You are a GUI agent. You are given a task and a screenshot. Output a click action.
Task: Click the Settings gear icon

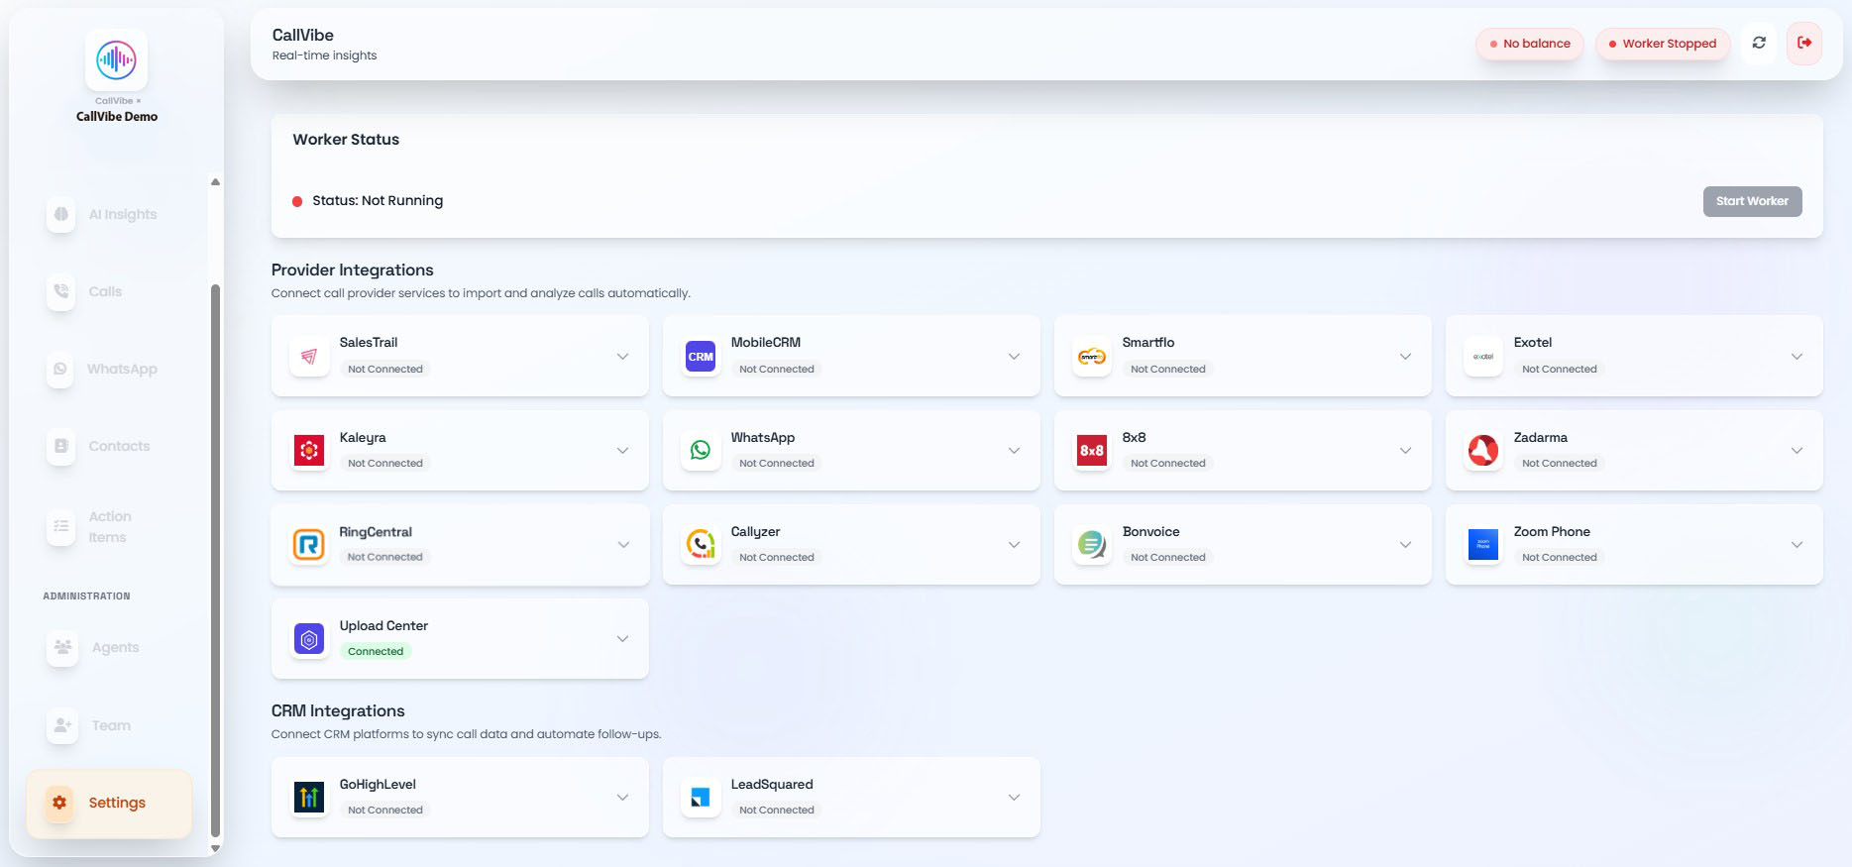coord(59,803)
